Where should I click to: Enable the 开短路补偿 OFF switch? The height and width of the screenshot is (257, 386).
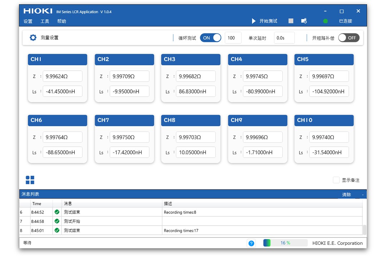click(348, 38)
